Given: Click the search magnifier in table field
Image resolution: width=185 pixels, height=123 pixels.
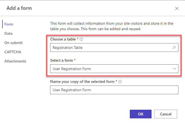Looking at the screenshot, I should tap(174, 48).
